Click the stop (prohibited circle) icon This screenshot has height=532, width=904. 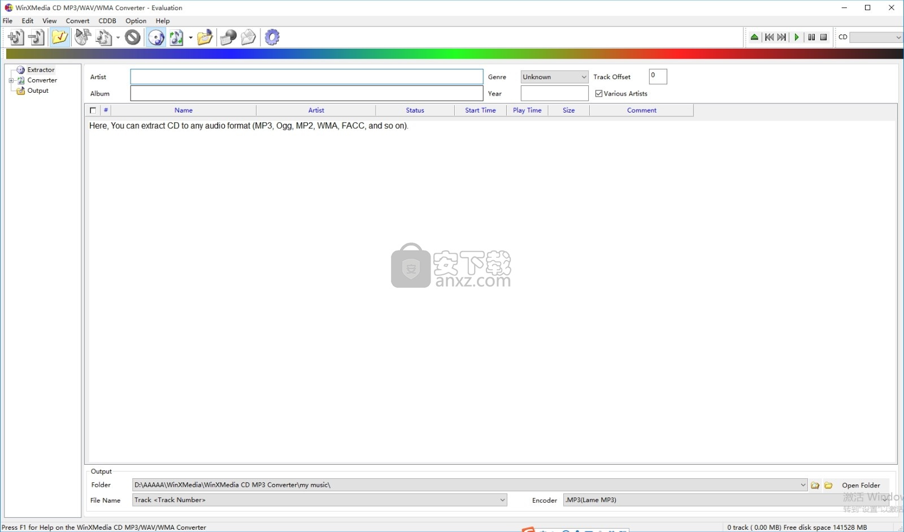coord(133,37)
